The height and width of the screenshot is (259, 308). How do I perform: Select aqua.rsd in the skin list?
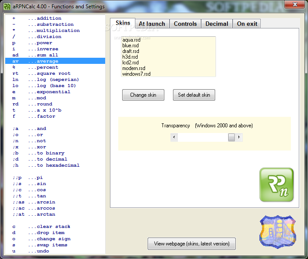tap(168, 40)
